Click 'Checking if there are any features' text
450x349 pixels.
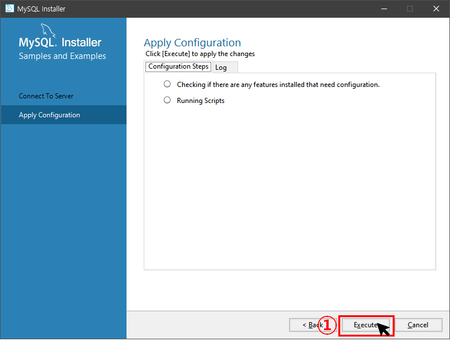(x=278, y=85)
